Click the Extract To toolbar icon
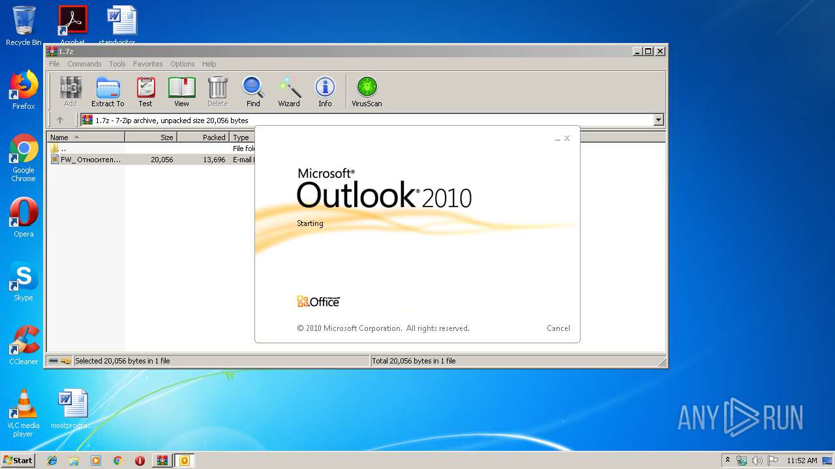 108,91
